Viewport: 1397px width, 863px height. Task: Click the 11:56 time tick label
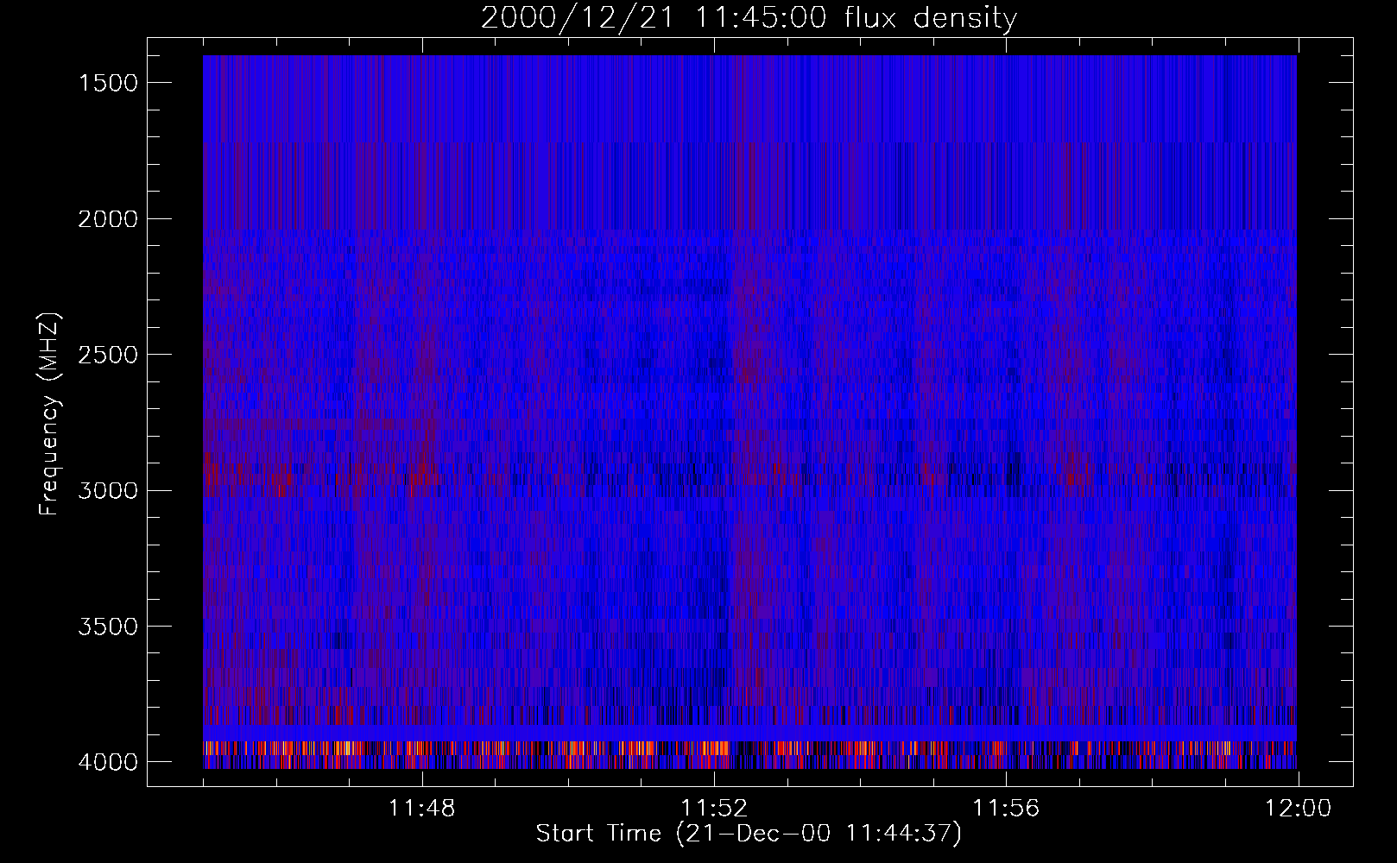point(1006,809)
